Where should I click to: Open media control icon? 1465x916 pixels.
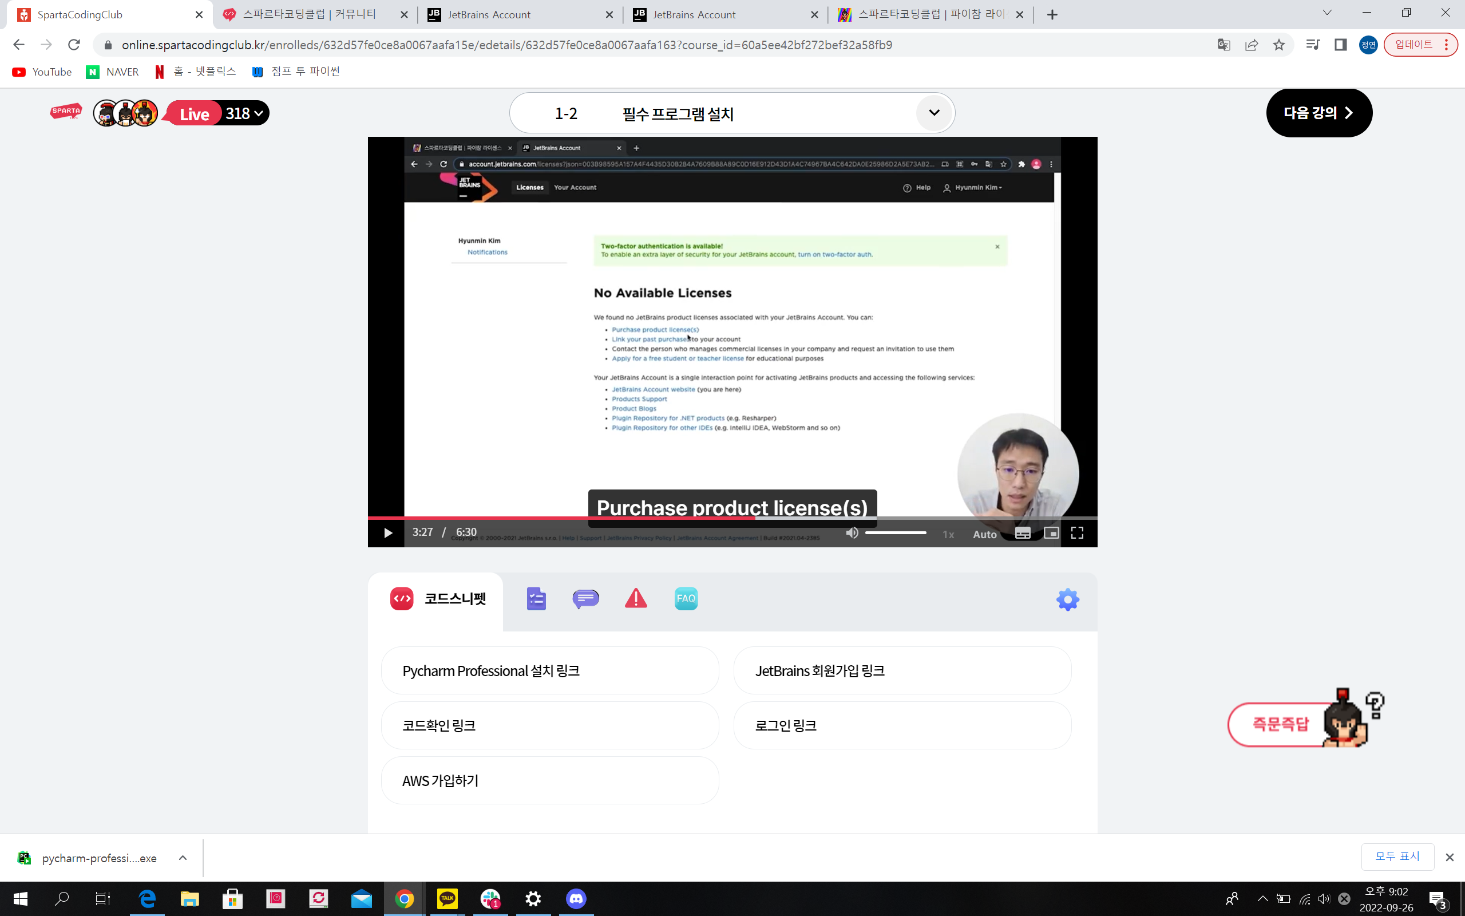click(1312, 45)
